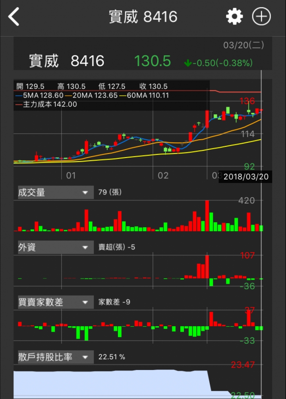The width and height of the screenshot is (286, 399).
Task: Open the 散戶持股比率 indicator dropdown
Action: click(x=56, y=357)
